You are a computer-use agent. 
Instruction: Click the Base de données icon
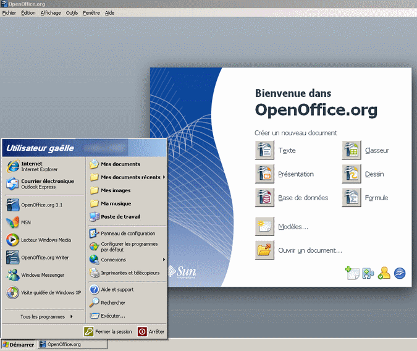(264, 198)
